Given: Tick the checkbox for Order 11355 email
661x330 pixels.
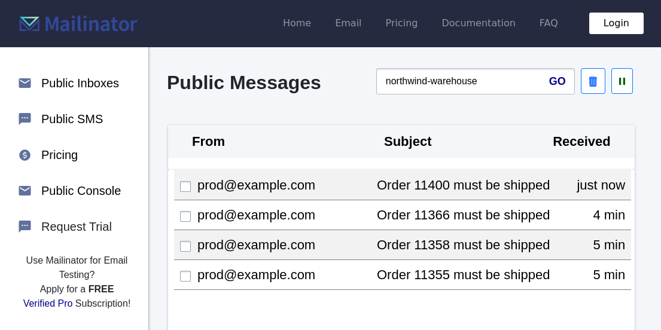Looking at the screenshot, I should [185, 276].
